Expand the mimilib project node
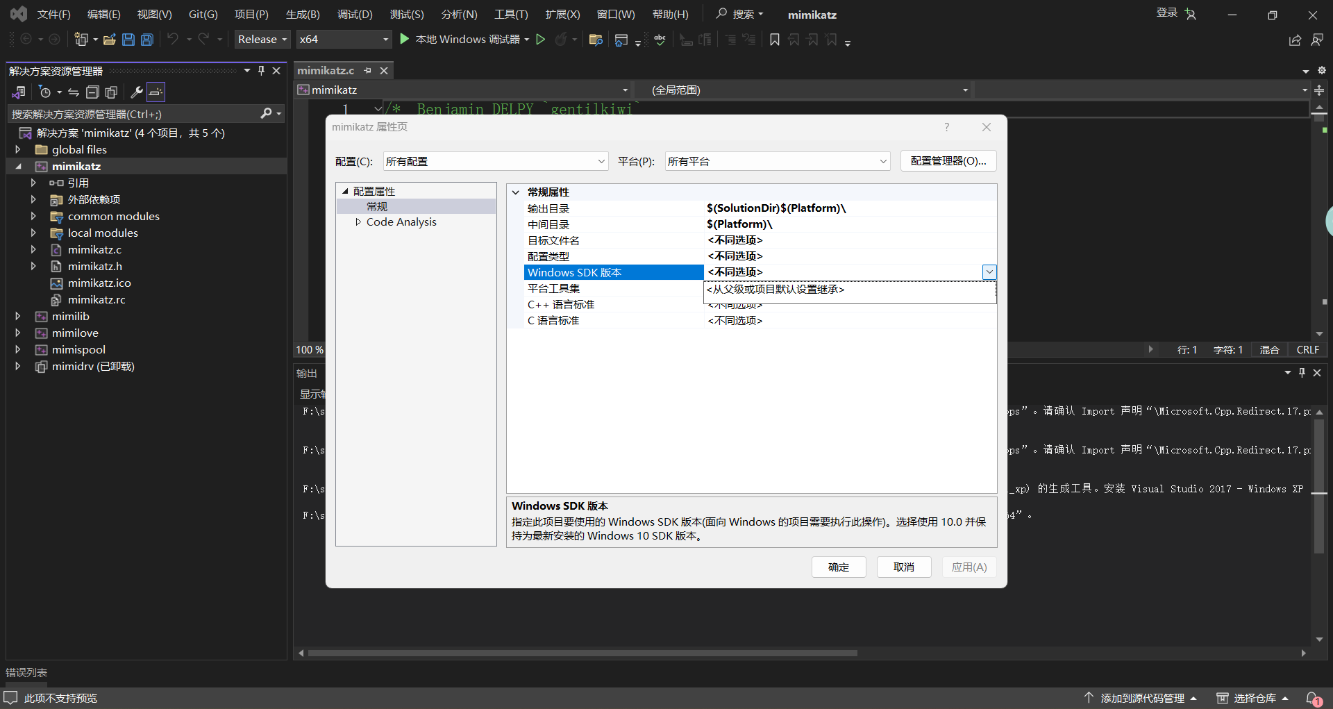Image resolution: width=1333 pixels, height=709 pixels. coord(18,316)
